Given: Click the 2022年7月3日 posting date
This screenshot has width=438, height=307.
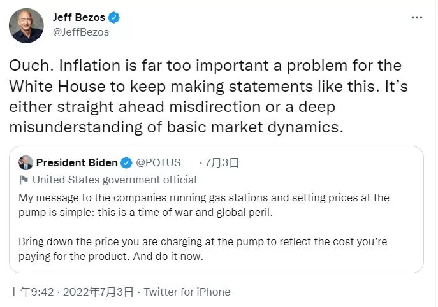Looking at the screenshot, I should pos(98,292).
